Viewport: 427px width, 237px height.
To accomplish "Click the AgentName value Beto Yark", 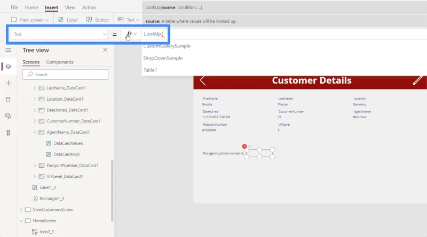I will point(360,117).
